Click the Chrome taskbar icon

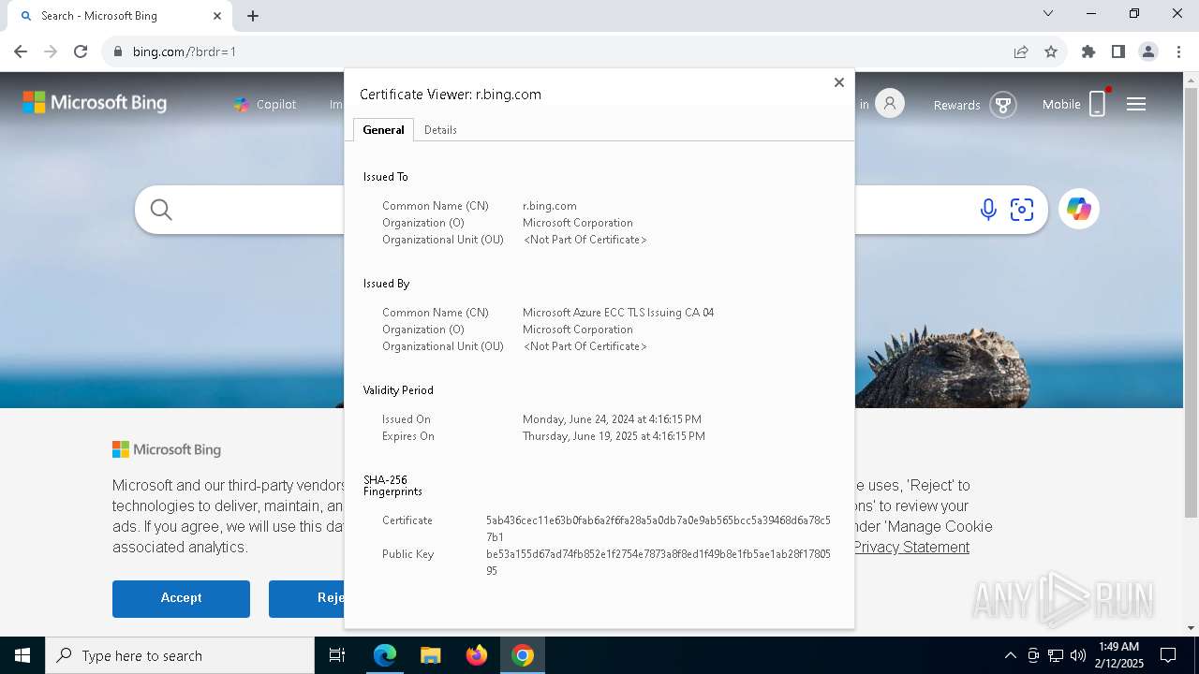[x=523, y=655]
